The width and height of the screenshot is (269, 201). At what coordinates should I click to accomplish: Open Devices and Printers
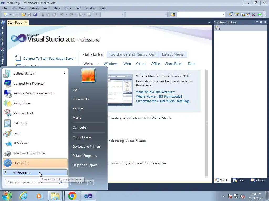point(86,147)
